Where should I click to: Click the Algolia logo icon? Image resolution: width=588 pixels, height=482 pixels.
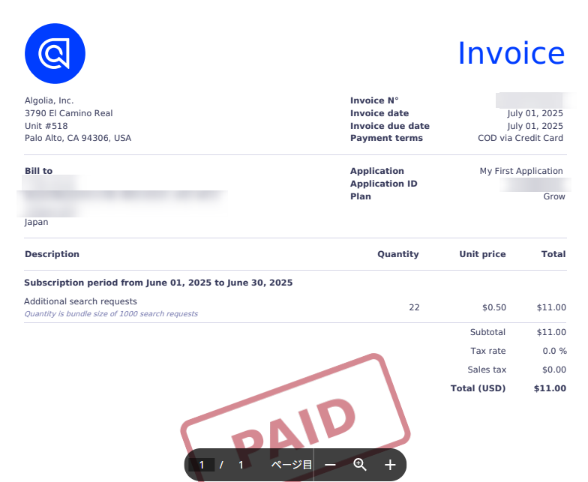tap(55, 52)
